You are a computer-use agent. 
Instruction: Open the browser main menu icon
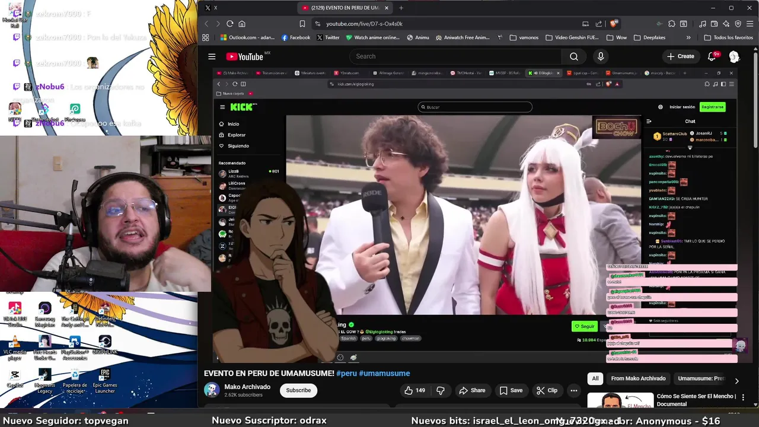point(750,24)
